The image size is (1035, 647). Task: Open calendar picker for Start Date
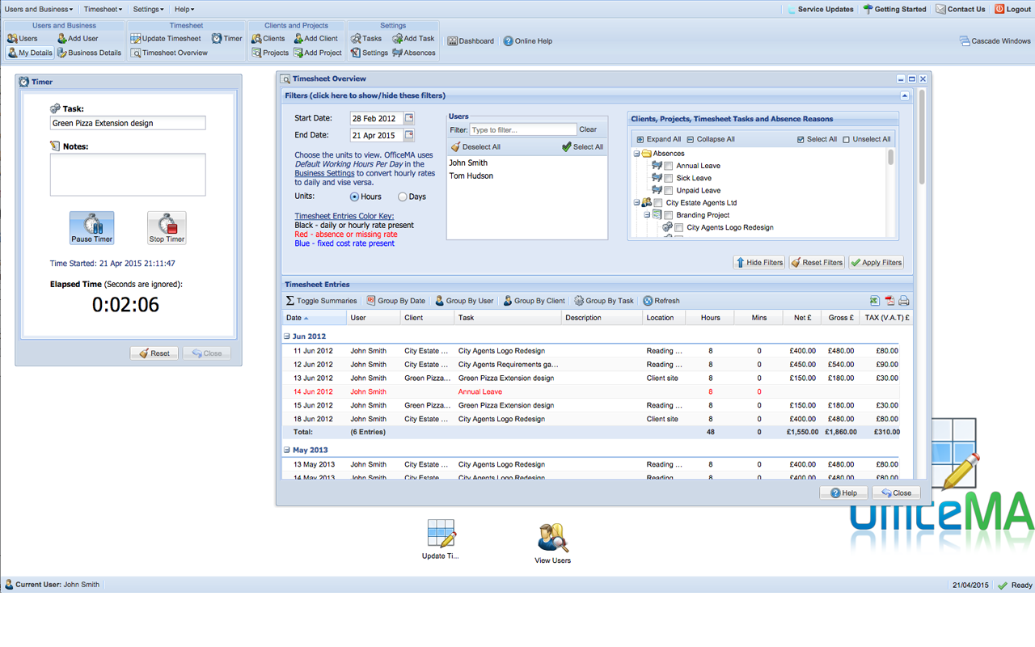(x=409, y=118)
